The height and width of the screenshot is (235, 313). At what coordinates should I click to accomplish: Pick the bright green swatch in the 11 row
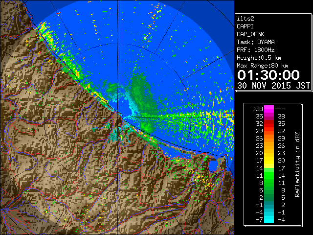tap(269, 175)
